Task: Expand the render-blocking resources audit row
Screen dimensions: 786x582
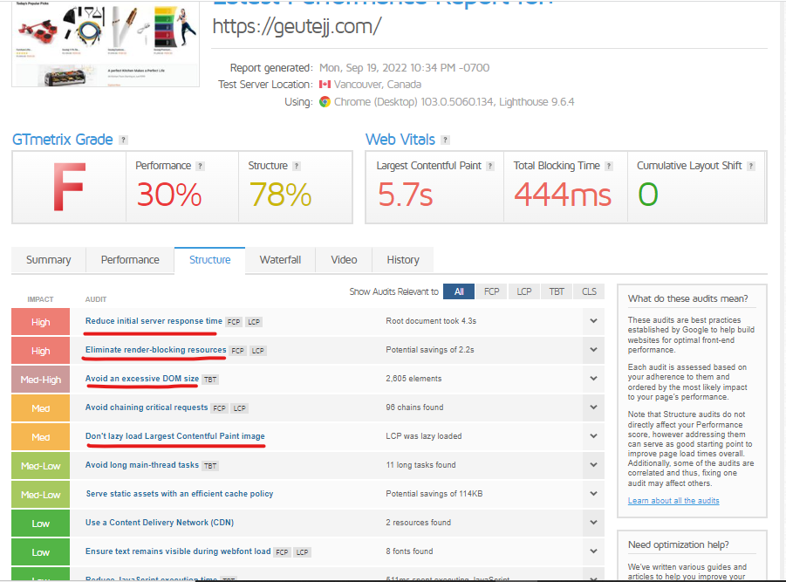Action: pos(593,349)
